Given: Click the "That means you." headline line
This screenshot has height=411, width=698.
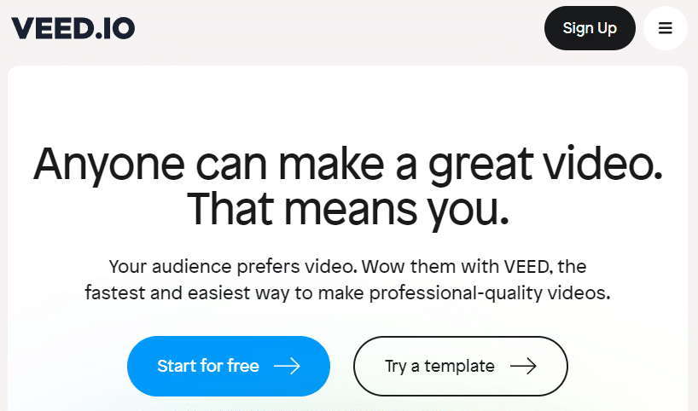Looking at the screenshot, I should tap(348, 207).
